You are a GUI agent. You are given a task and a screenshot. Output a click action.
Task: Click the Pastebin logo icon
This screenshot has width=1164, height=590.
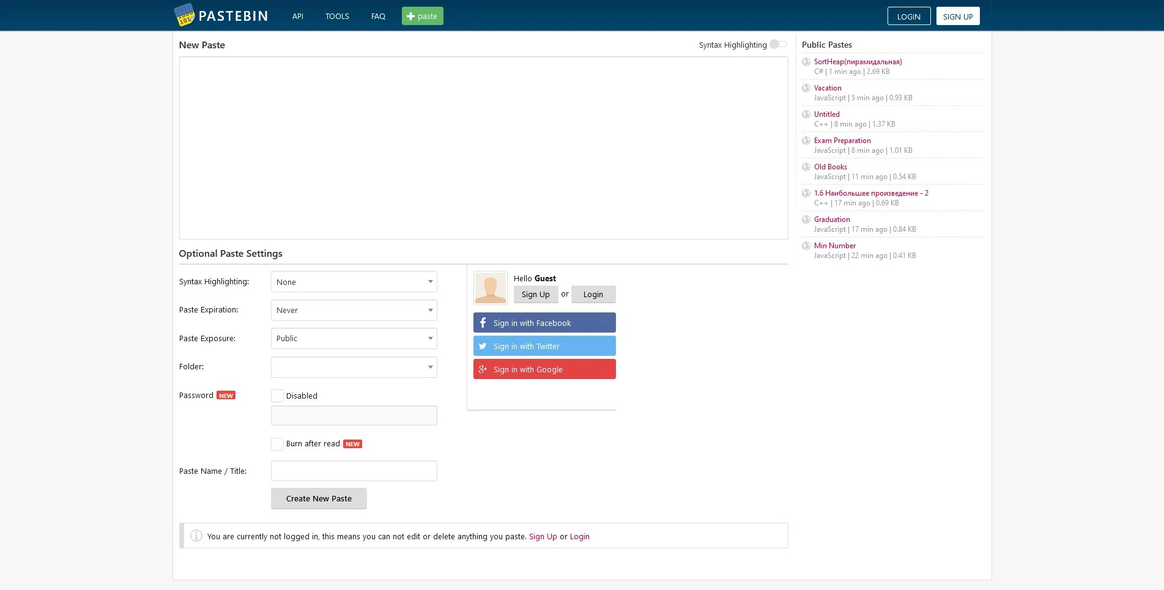pyautogui.click(x=186, y=15)
